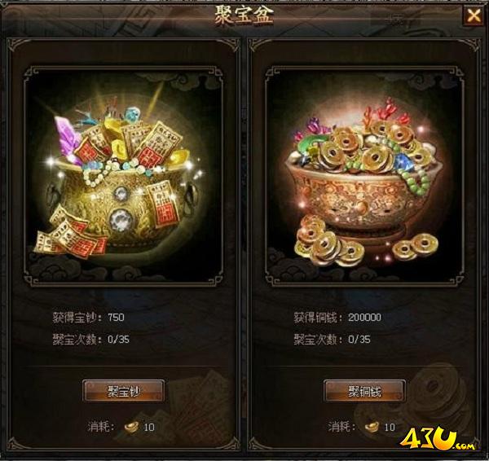
Task: Click the right 消耗 10 cost label
Action: tap(362, 427)
